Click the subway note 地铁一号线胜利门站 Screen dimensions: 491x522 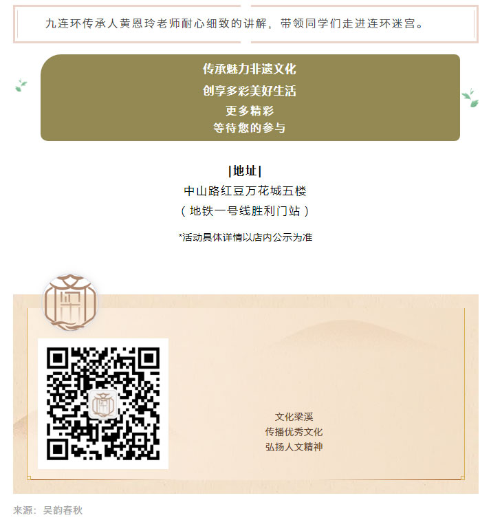245,210
